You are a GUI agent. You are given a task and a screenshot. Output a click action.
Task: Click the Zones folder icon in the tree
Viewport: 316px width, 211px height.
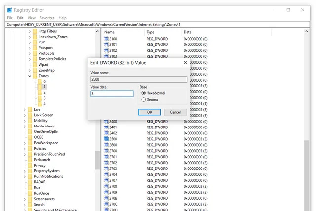click(x=35, y=76)
